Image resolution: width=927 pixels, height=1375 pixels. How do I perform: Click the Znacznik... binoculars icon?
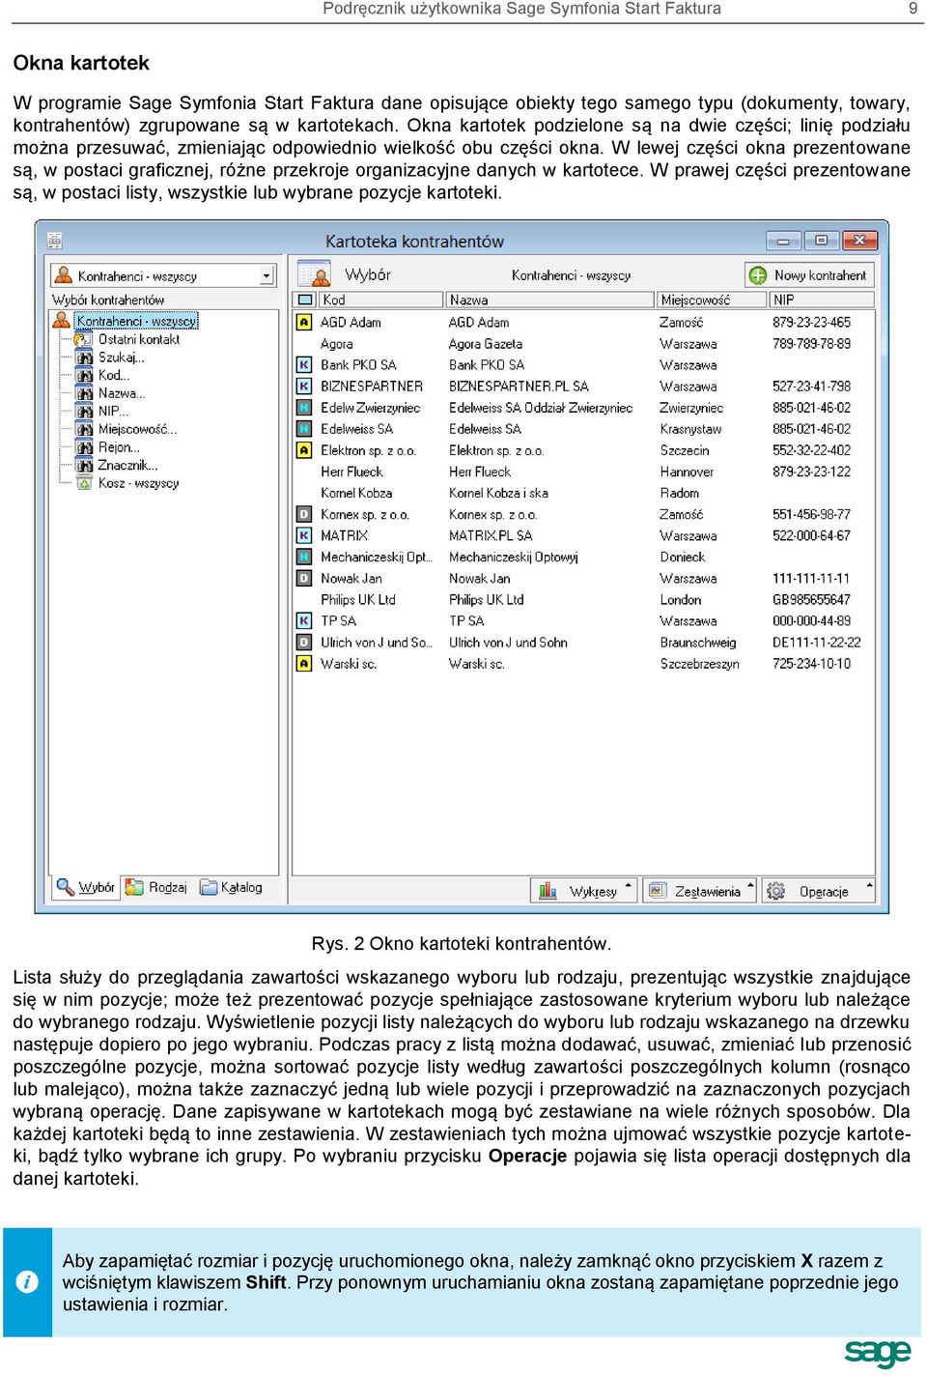point(85,465)
